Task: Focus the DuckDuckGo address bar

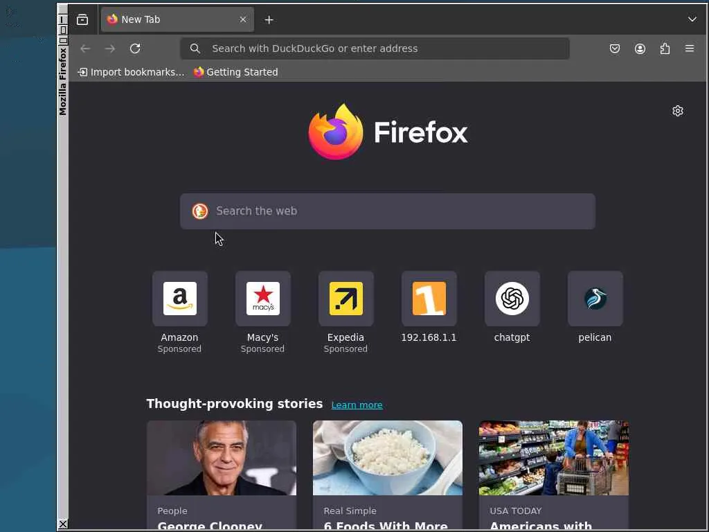Action: point(375,48)
